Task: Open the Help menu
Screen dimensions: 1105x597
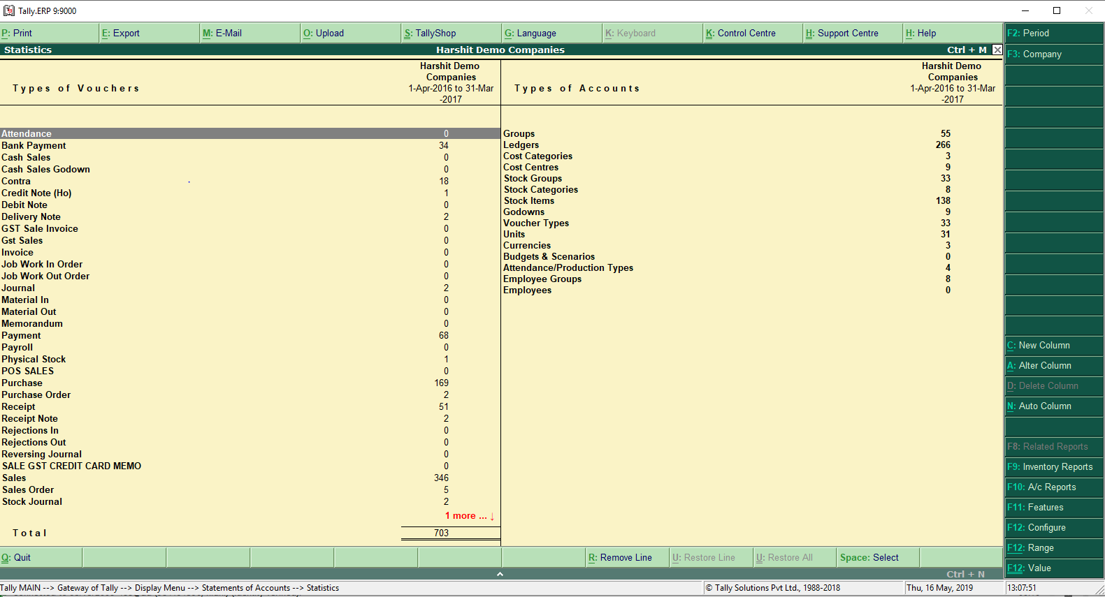Action: point(953,33)
